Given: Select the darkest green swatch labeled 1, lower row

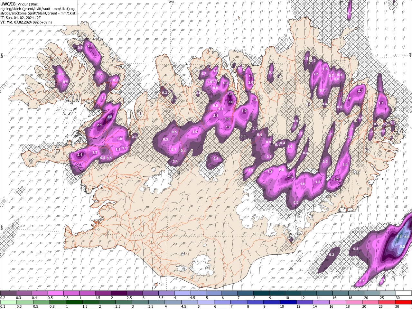Looking at the screenshot, I should pos(74,302).
